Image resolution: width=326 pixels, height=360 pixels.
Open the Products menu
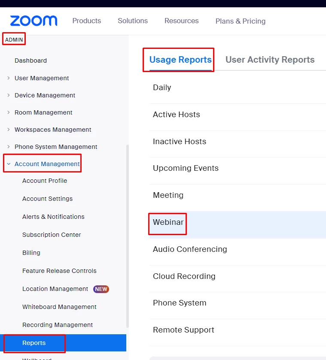87,21
